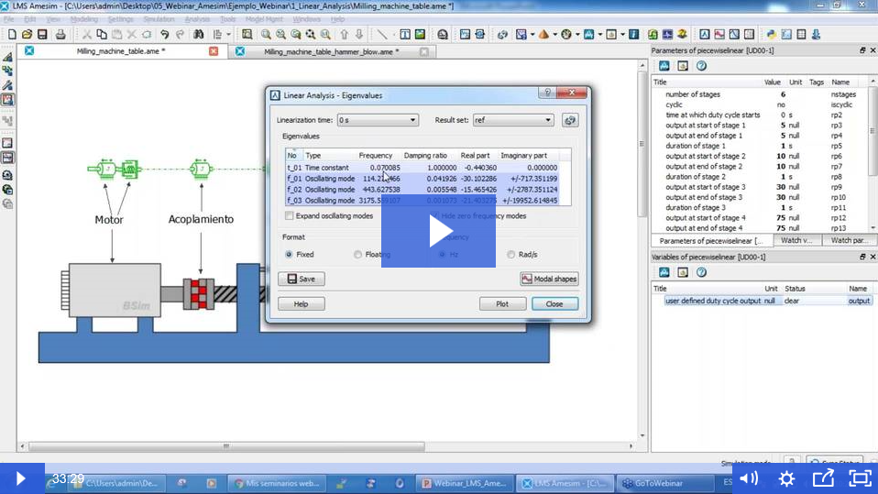The width and height of the screenshot is (878, 494).
Task: Click the Damping ratio column header
Action: 425,155
